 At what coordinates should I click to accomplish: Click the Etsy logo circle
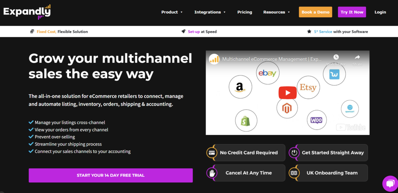tap(308, 88)
